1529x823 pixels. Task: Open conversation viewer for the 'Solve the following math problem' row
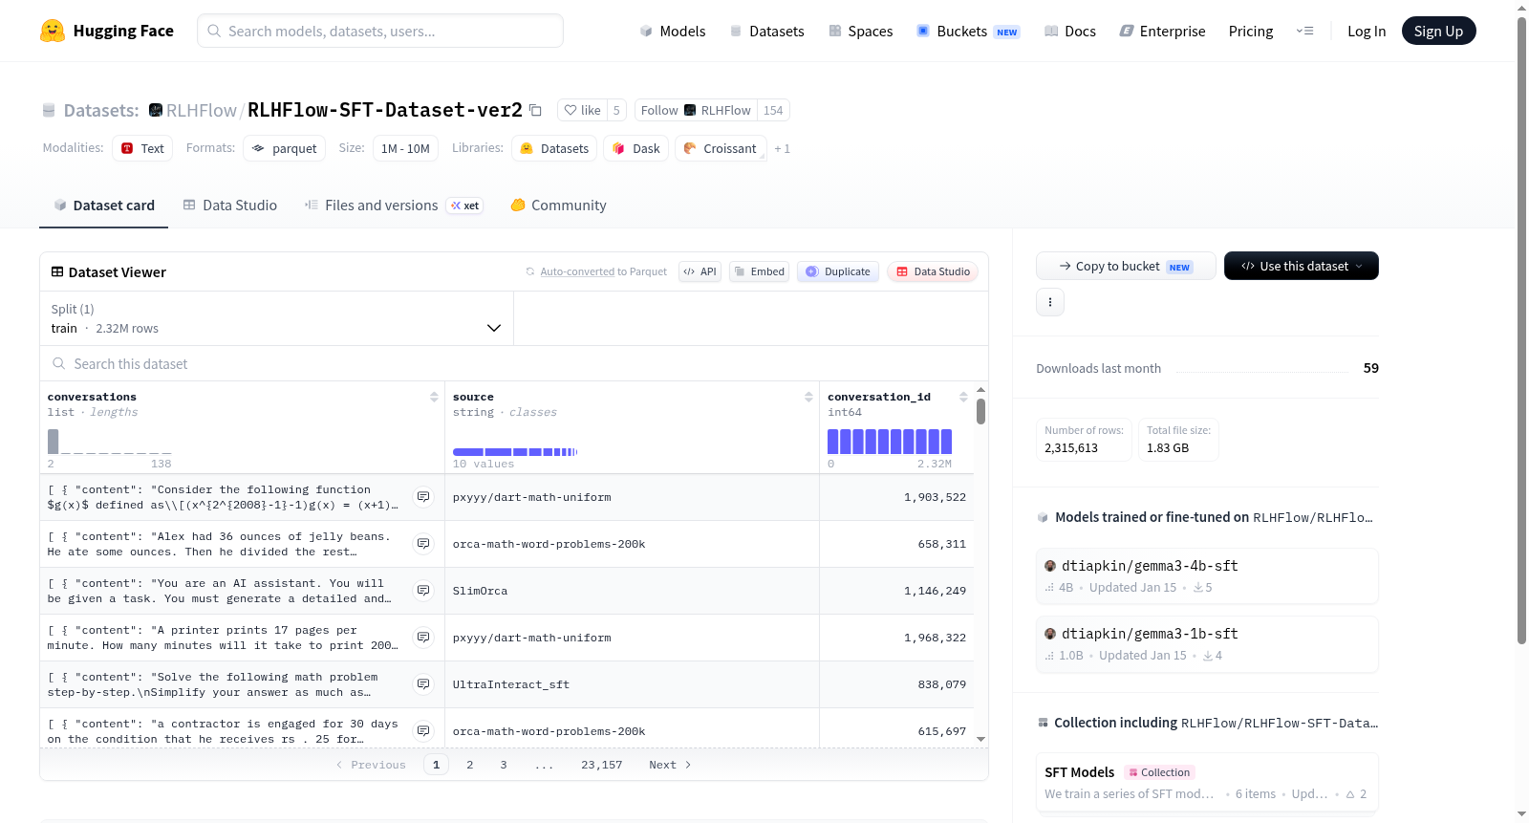[423, 684]
